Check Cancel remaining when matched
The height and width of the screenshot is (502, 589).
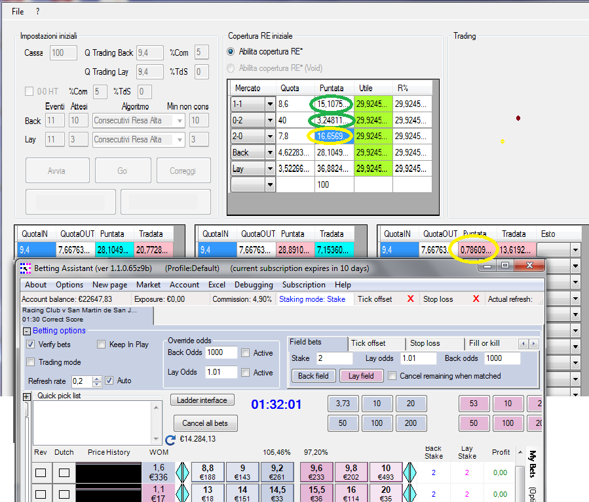(x=392, y=375)
